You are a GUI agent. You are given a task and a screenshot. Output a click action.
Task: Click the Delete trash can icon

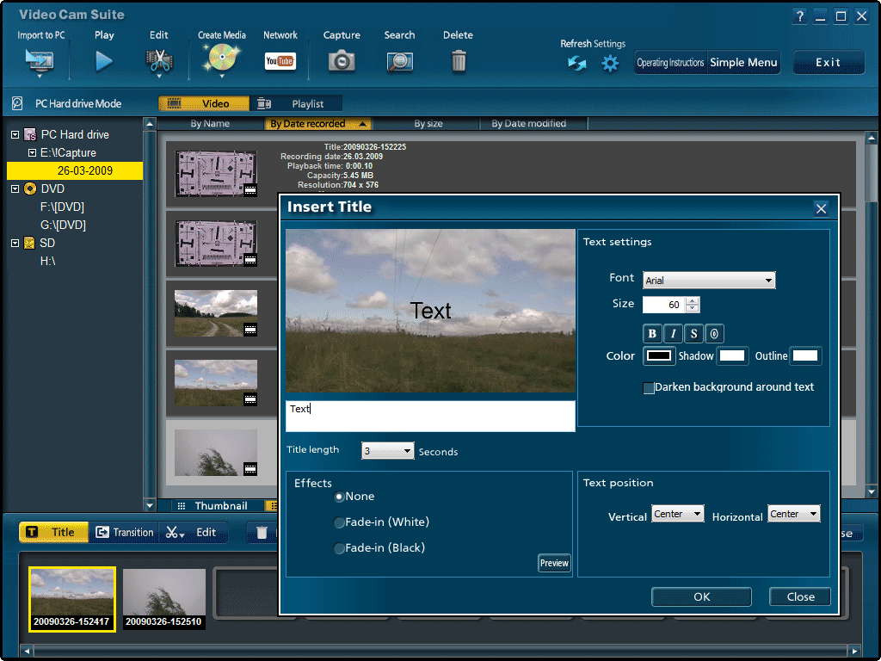point(459,61)
